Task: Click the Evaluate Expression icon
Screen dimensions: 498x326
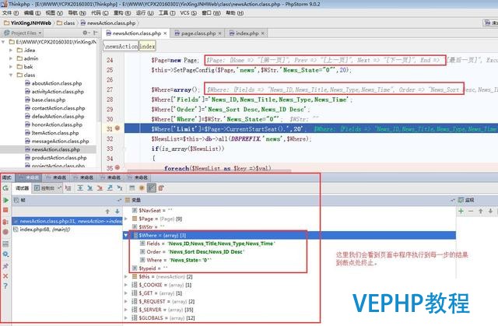Action: tap(132, 188)
